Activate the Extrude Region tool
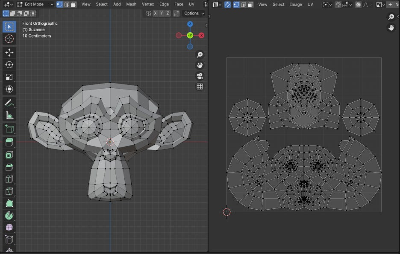The width and height of the screenshot is (400, 254). [9, 142]
